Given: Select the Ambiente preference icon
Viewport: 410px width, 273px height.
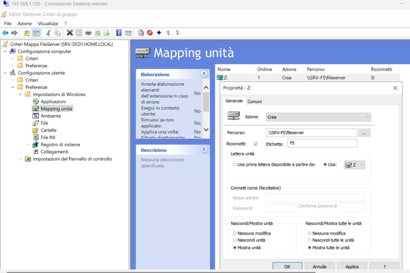Looking at the screenshot, I should (36, 116).
